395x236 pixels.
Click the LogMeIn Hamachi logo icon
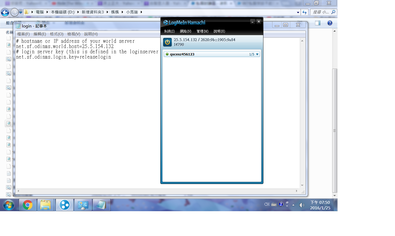[166, 22]
